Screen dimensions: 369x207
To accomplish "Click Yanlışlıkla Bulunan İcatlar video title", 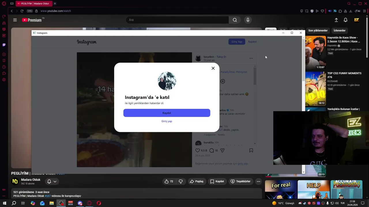I will click(x=343, y=109).
